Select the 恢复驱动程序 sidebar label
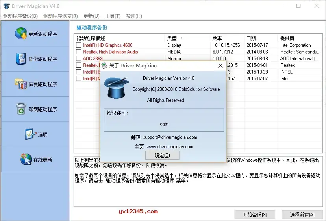 [43, 84]
